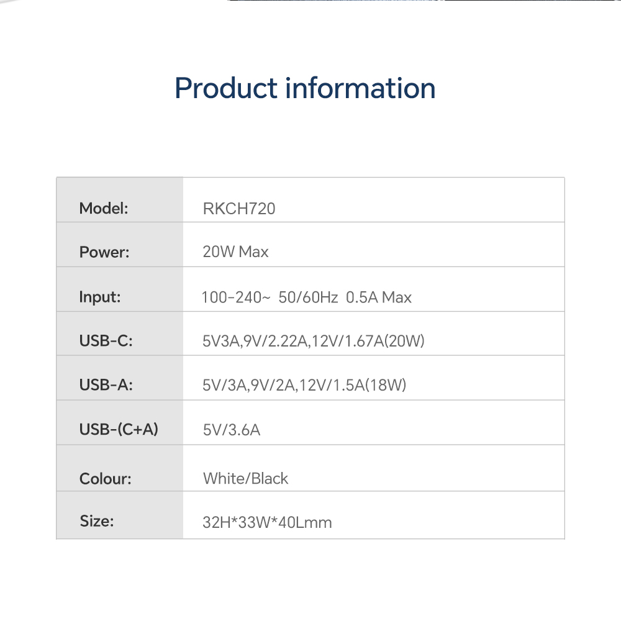The image size is (621, 621).
Task: Select the "USB-C:" row label
Action: pos(106,341)
